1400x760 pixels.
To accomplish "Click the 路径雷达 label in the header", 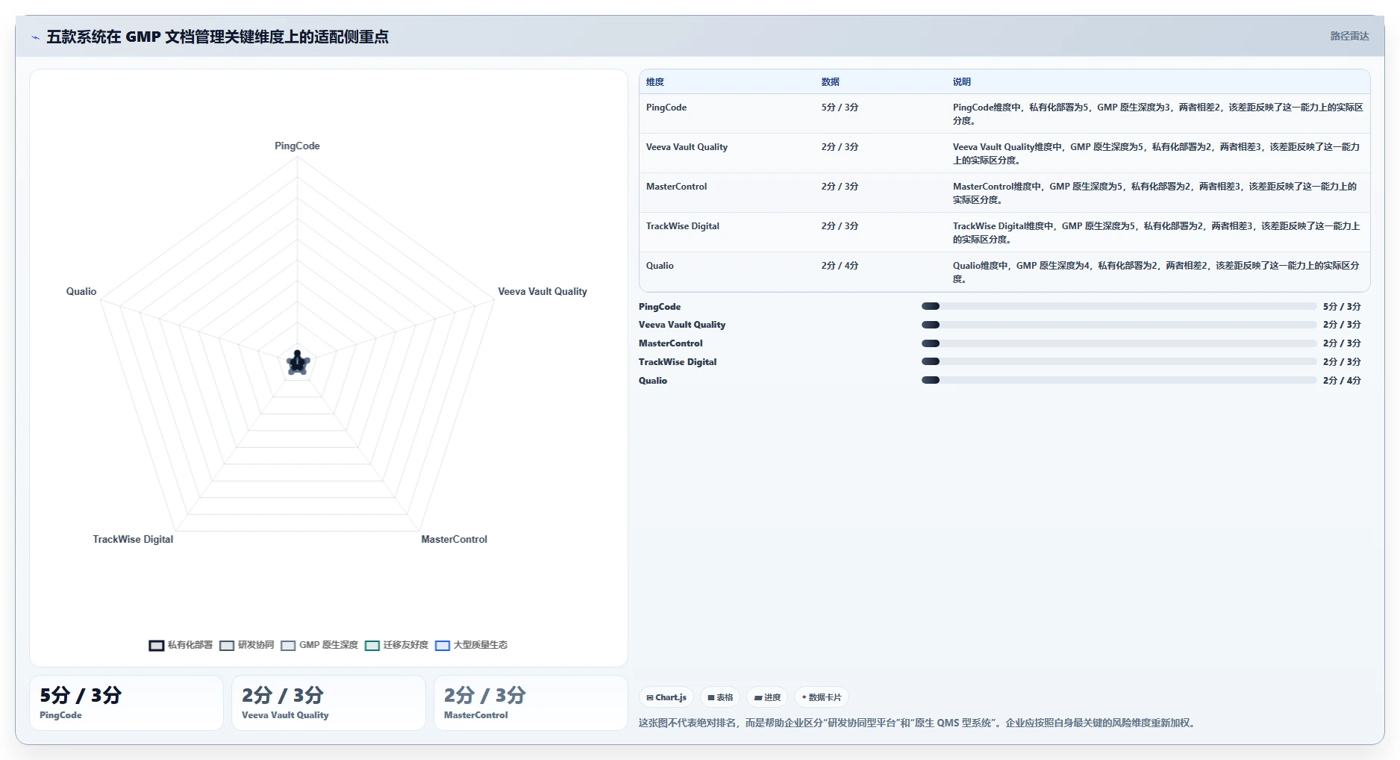I will [x=1349, y=36].
